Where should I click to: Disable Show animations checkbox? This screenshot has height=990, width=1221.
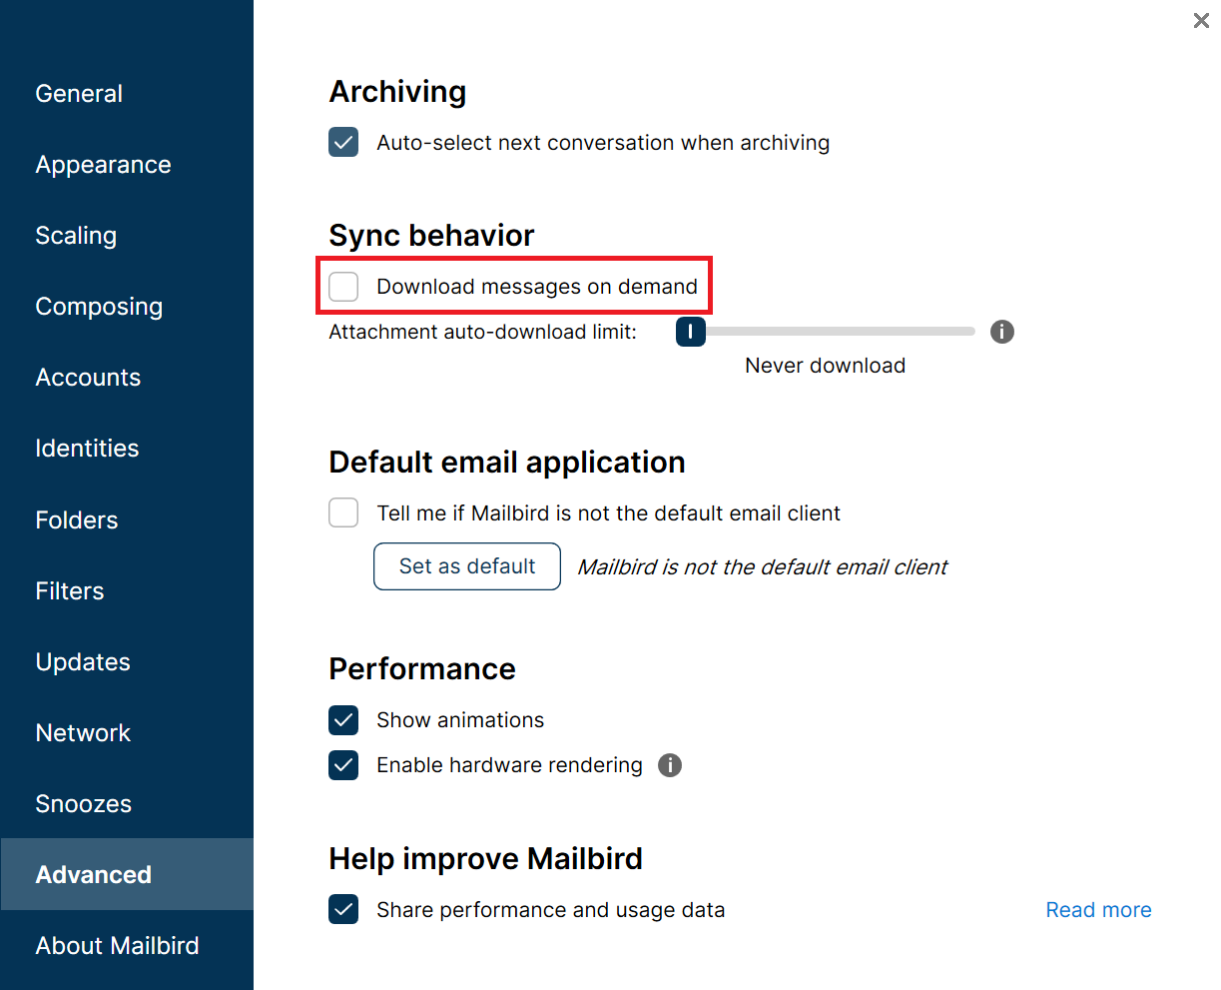(343, 720)
